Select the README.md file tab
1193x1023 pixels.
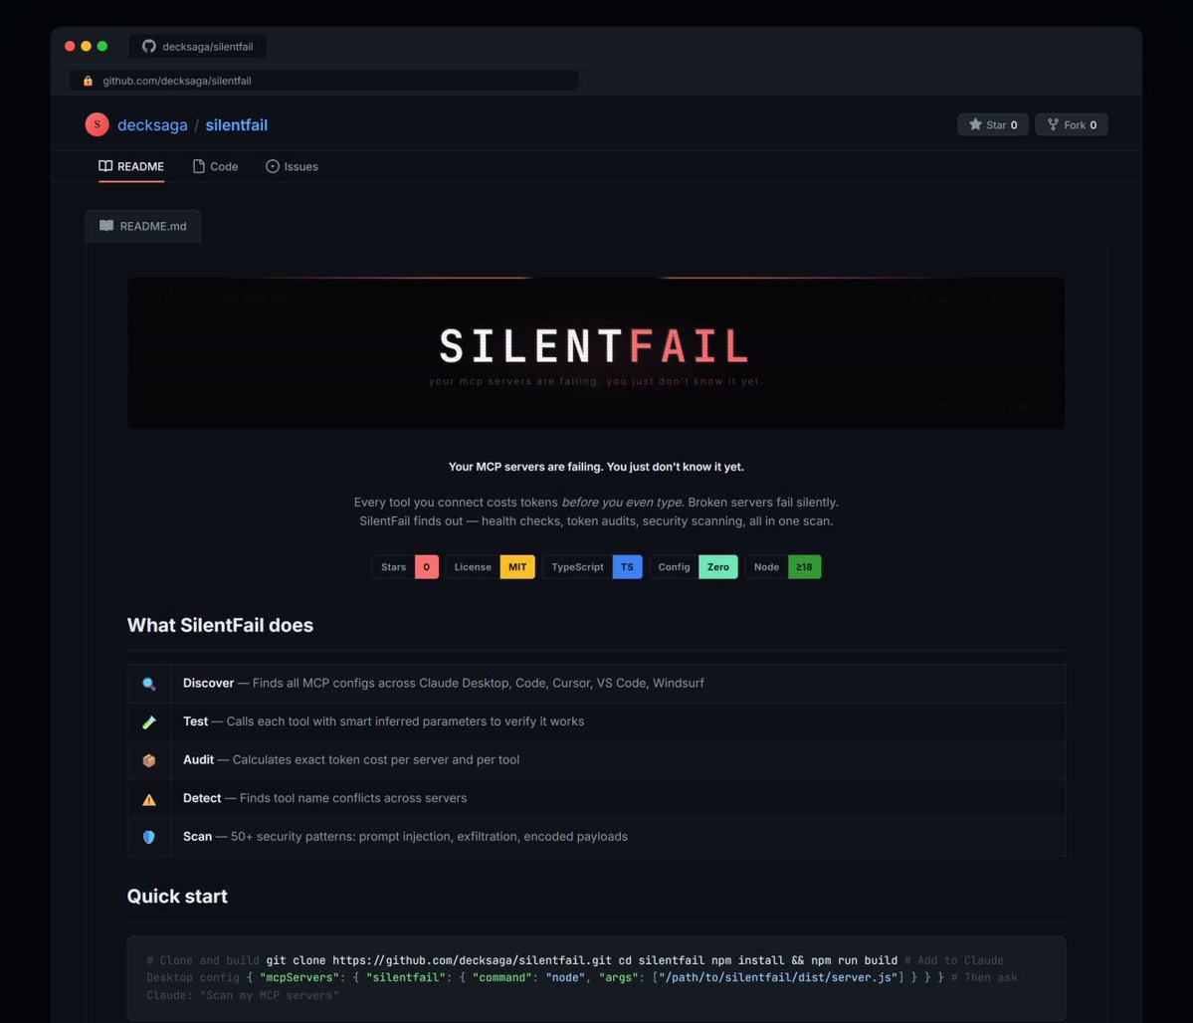pos(143,226)
